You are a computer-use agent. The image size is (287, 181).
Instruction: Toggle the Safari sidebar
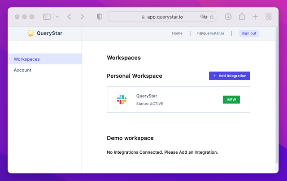pos(47,17)
